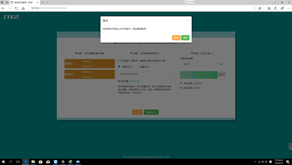Viewport: 292px width, 165px height.
Task: Open the RAID0 (18628 GB) mode dropdown
Action: [x=145, y=74]
